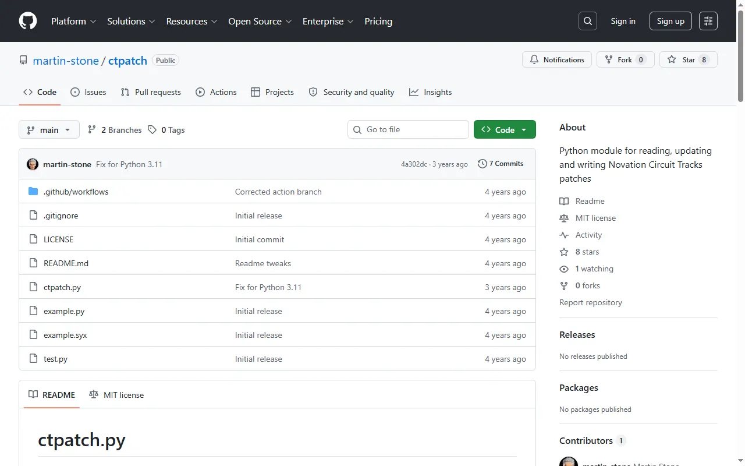Open the search magnifier in header

tap(588, 21)
